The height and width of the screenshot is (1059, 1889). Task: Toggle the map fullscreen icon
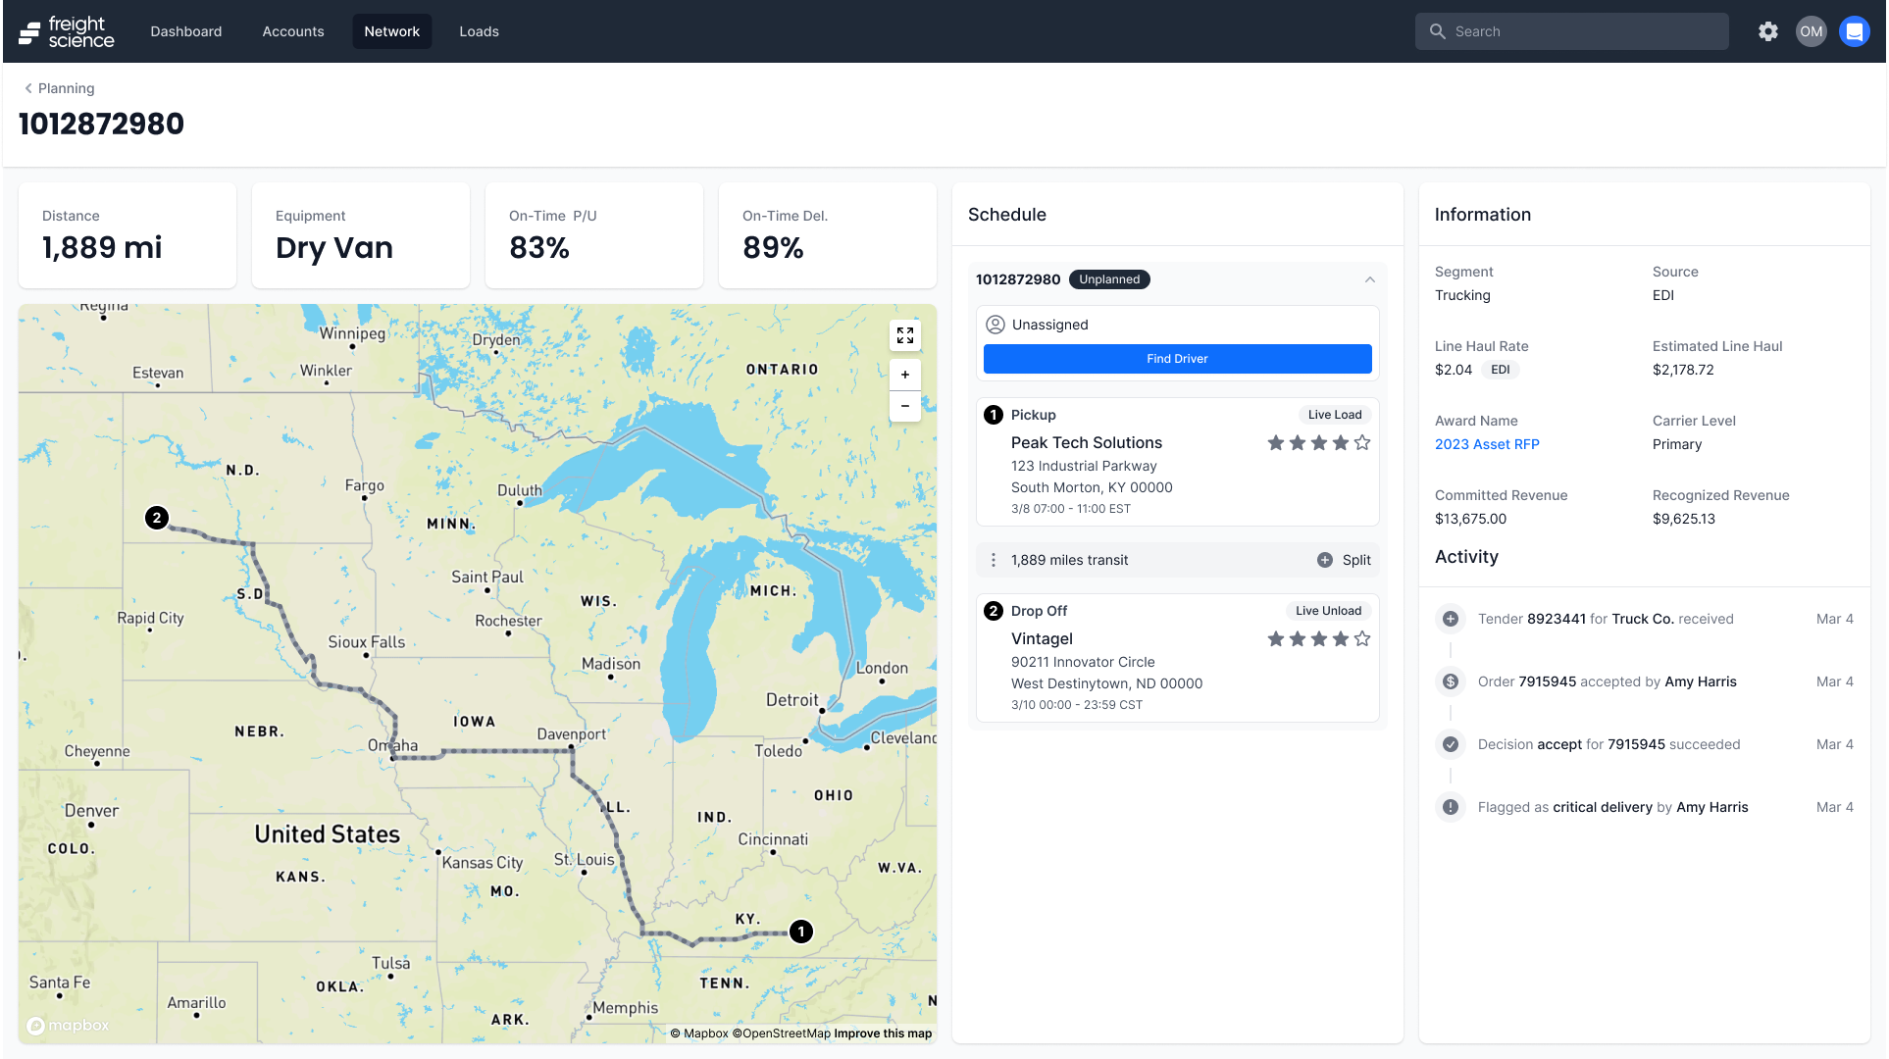[x=904, y=335]
